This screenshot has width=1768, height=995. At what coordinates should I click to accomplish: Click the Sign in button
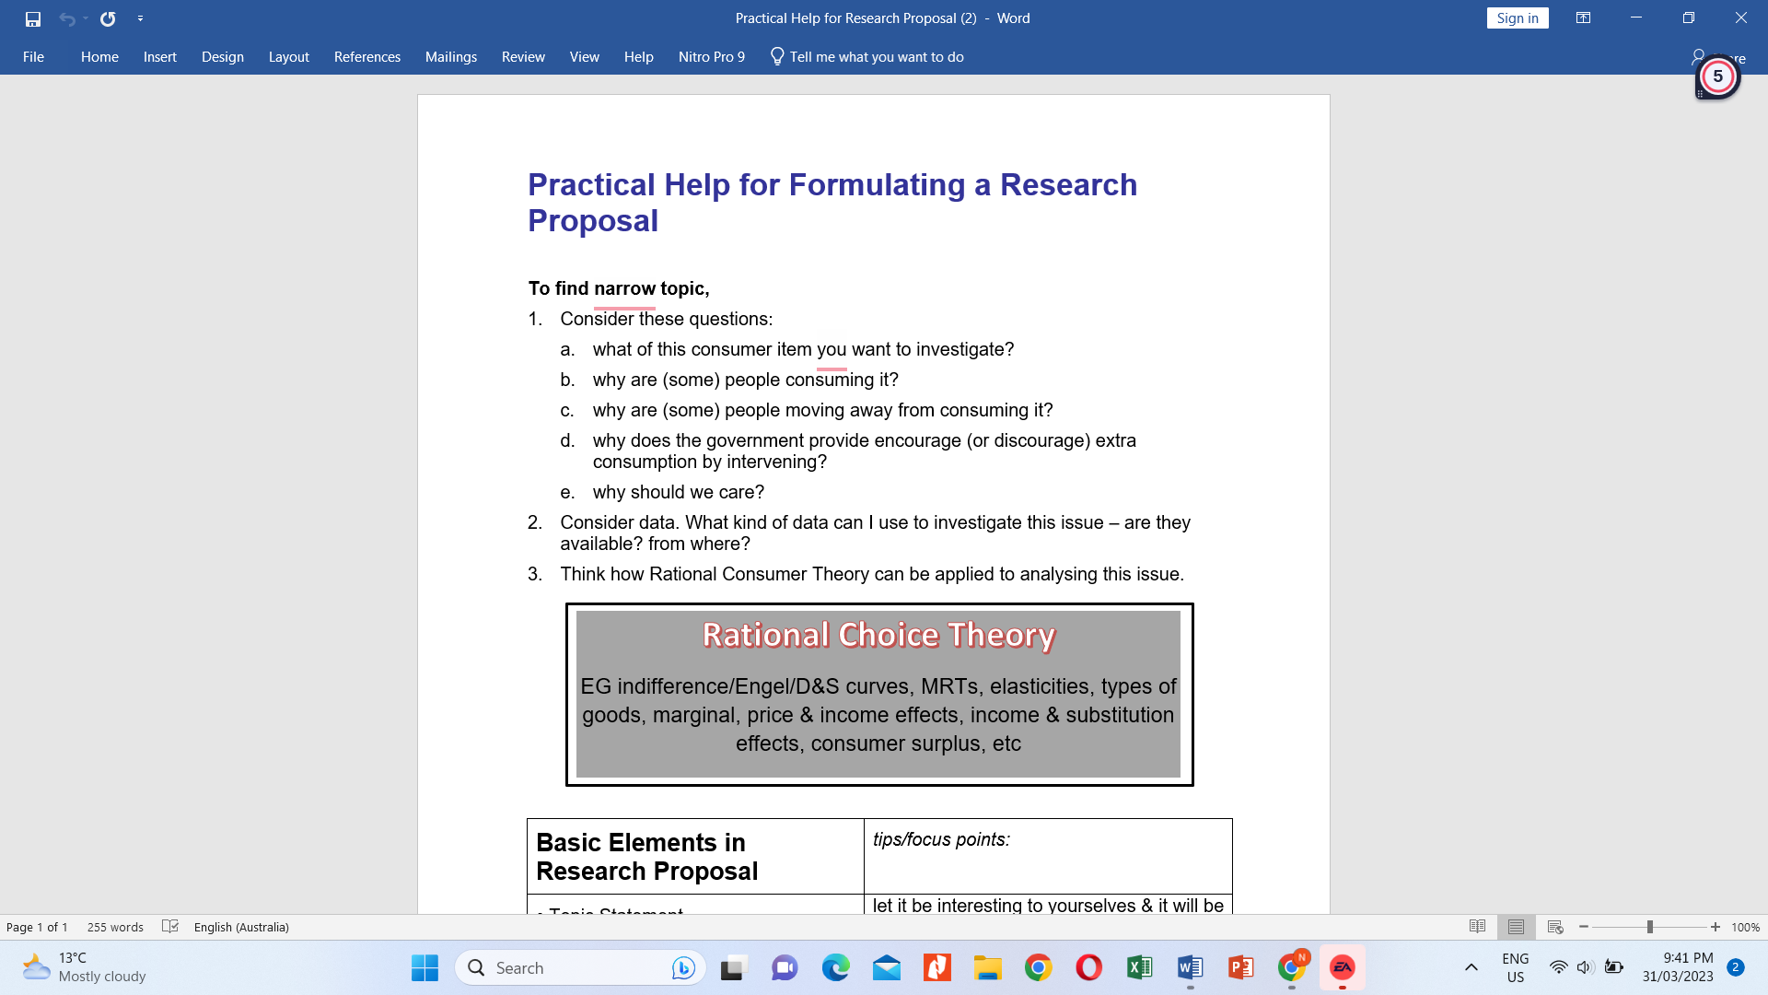coord(1517,18)
